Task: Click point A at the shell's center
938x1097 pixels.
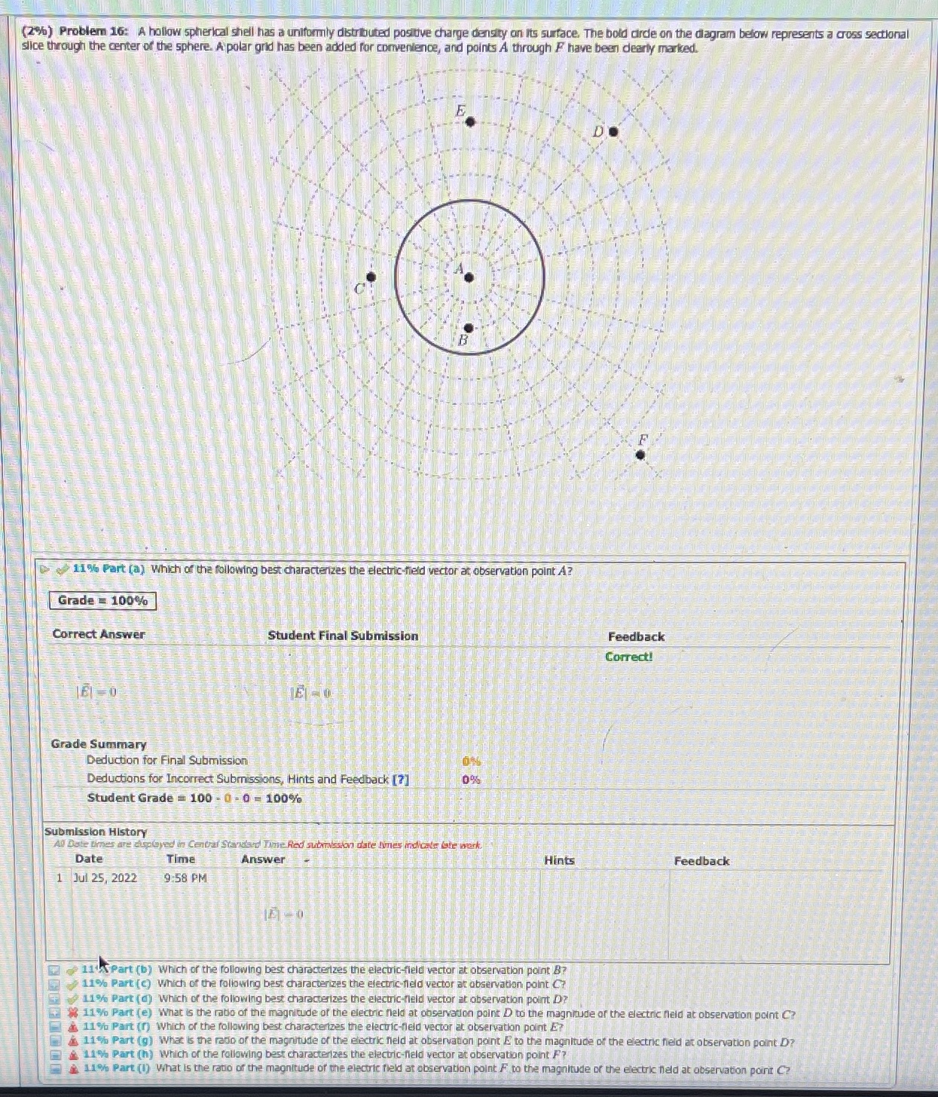Action: coord(469,277)
